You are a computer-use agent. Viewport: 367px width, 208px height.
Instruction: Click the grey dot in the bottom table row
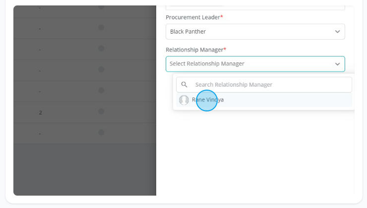(x=101, y=132)
